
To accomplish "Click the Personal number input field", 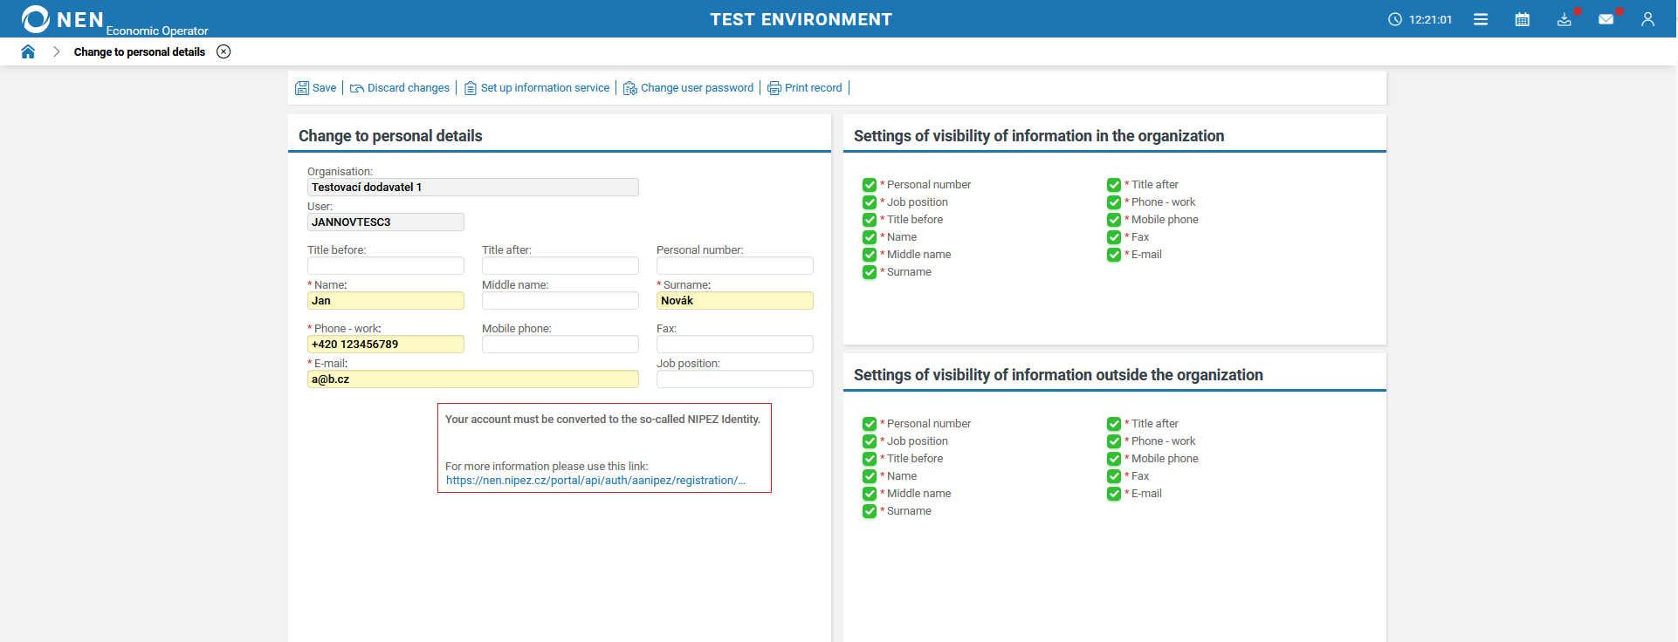I will pyautogui.click(x=735, y=266).
